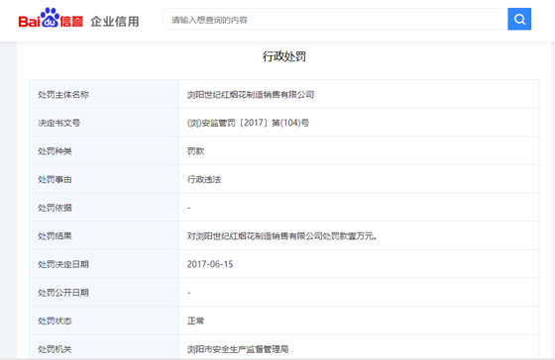Select the label 处罚结果
Viewport: 555px width, 360px height.
55,236
